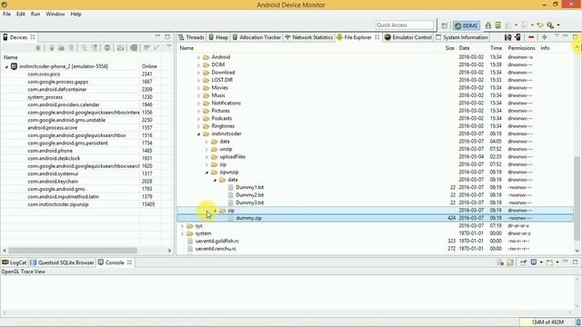Expand the Download folder
This screenshot has width=582, height=327.
pos(198,73)
